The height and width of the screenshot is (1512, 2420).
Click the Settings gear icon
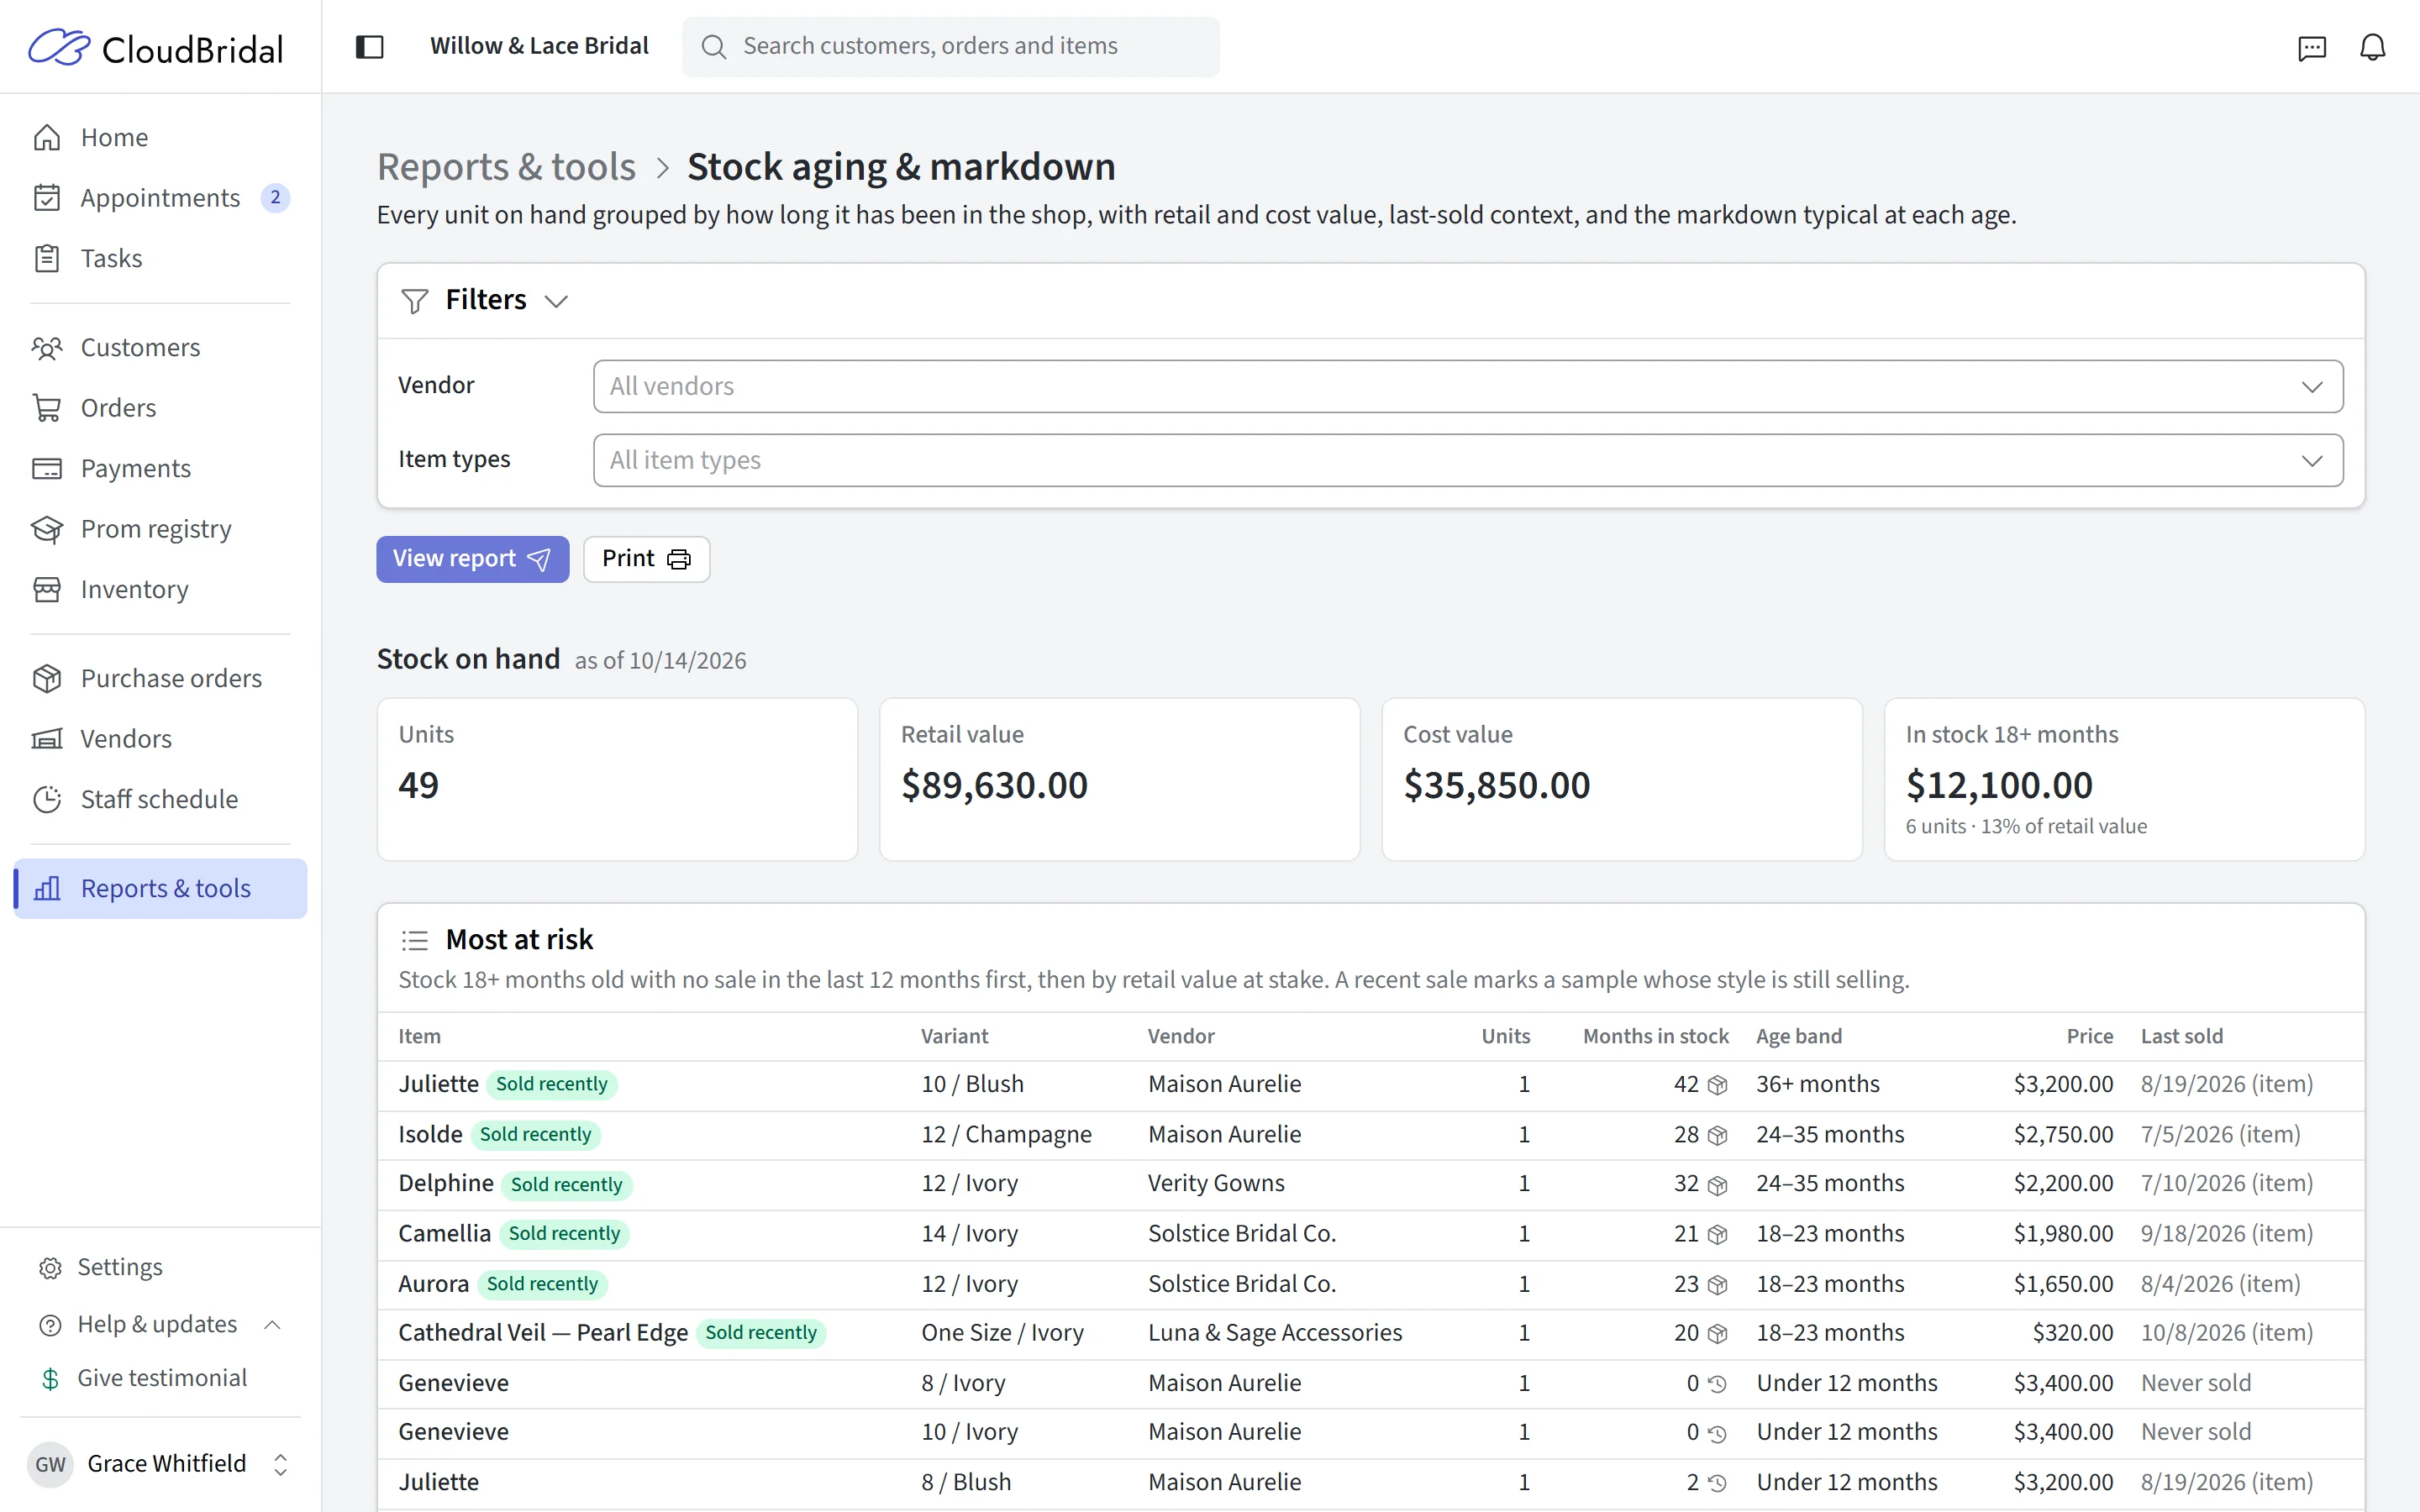[50, 1268]
